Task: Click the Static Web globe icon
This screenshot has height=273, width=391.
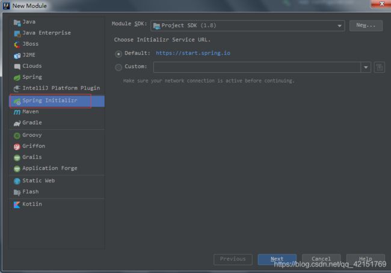Action: click(17, 181)
